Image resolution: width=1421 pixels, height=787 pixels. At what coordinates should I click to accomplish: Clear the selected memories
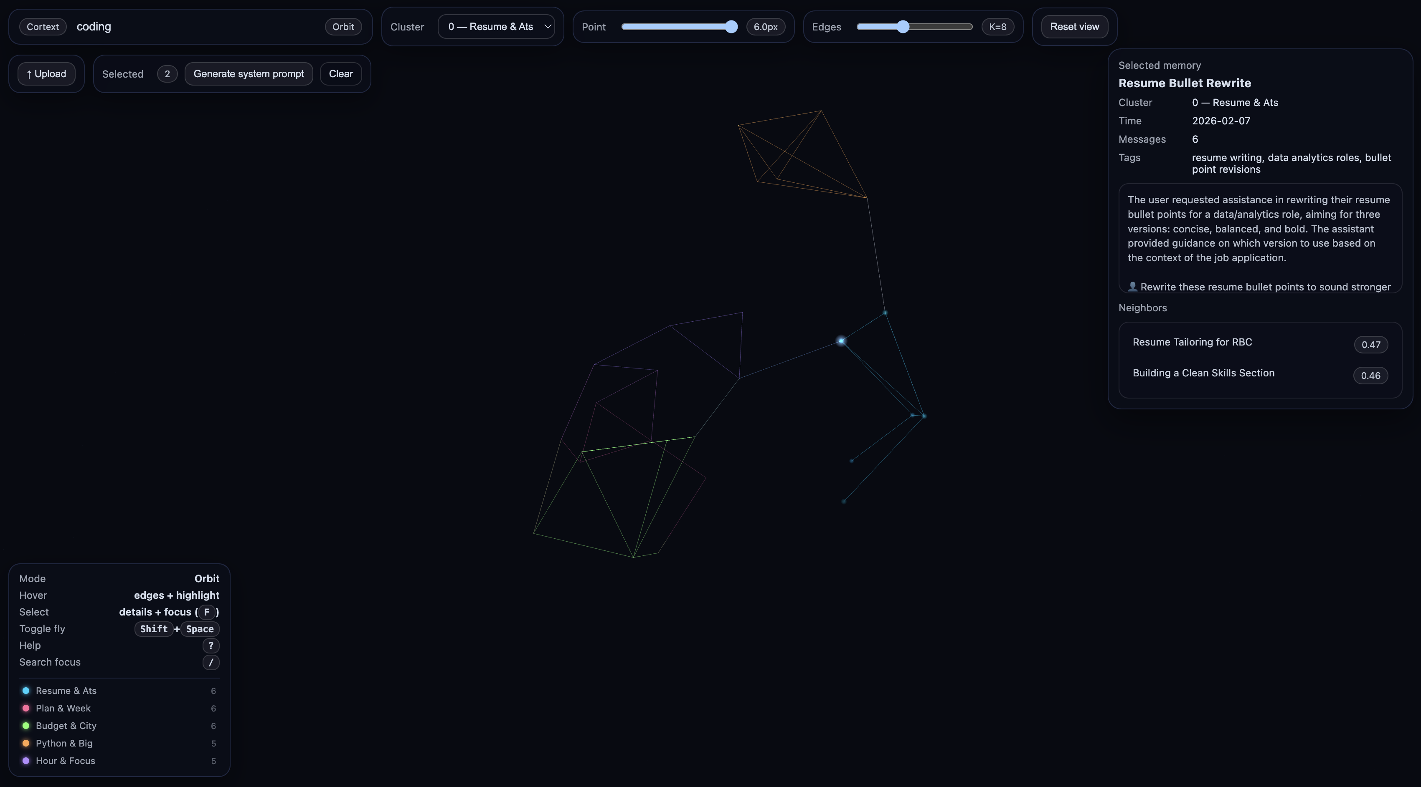pyautogui.click(x=340, y=74)
